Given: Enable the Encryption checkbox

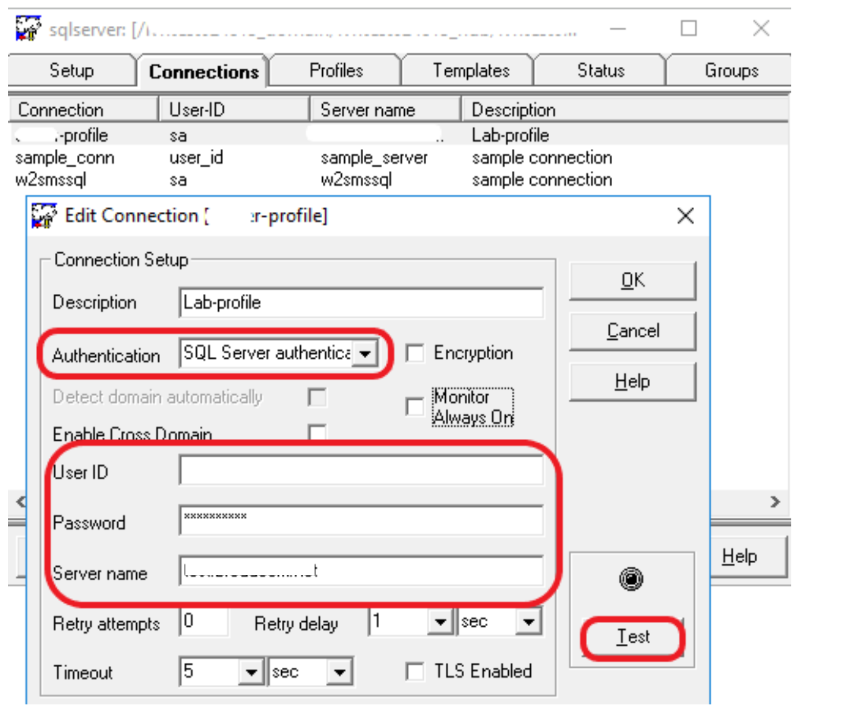Looking at the screenshot, I should coord(415,353).
